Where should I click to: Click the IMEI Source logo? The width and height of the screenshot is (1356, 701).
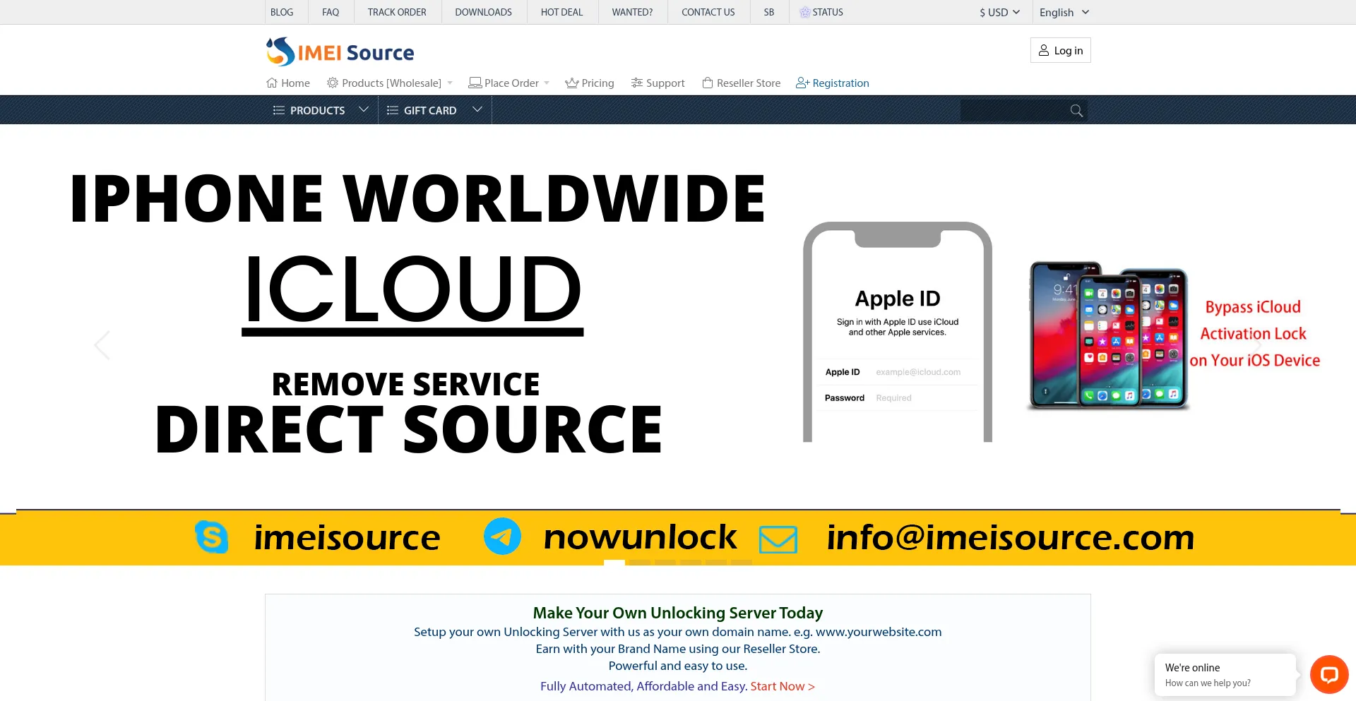click(x=340, y=52)
